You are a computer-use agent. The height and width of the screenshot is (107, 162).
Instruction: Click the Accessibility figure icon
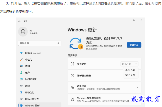click(x=21, y=92)
